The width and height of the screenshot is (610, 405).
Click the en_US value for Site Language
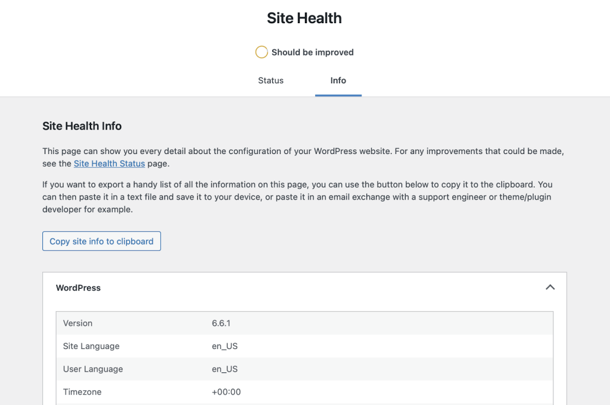(x=225, y=346)
